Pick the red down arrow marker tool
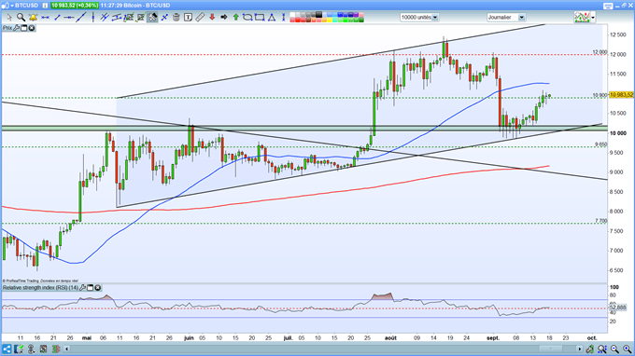This screenshot has height=356, width=635. click(212, 18)
